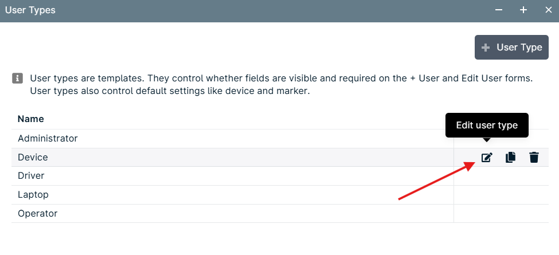The height and width of the screenshot is (255, 559).
Task: Click the actions cell of the Operator row
Action: coord(501,213)
